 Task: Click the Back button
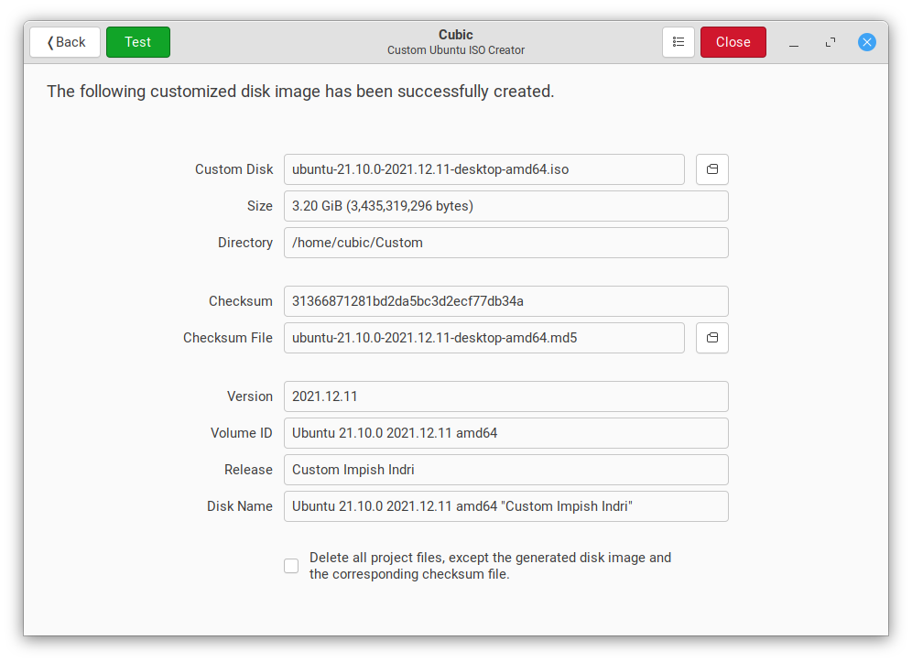[64, 42]
